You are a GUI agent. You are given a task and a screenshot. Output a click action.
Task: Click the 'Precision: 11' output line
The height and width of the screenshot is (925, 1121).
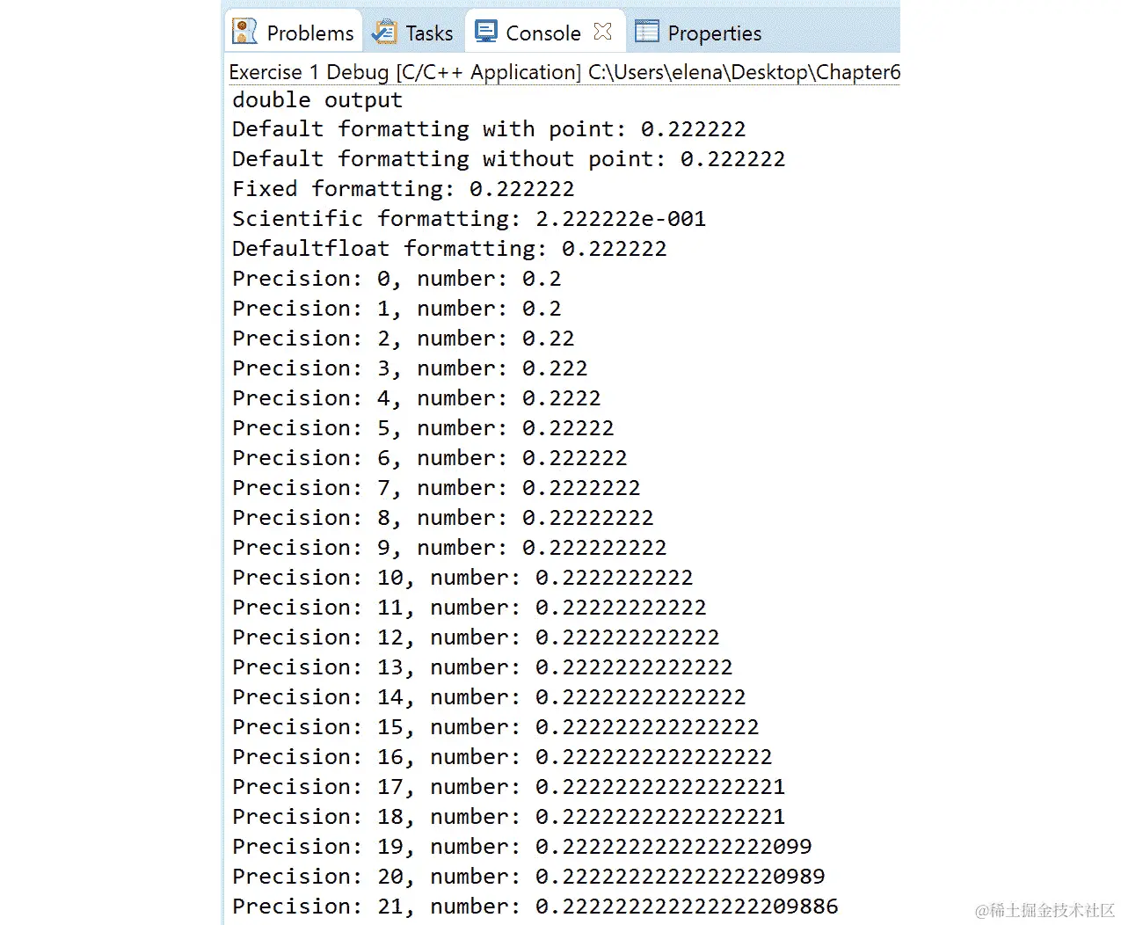(470, 608)
